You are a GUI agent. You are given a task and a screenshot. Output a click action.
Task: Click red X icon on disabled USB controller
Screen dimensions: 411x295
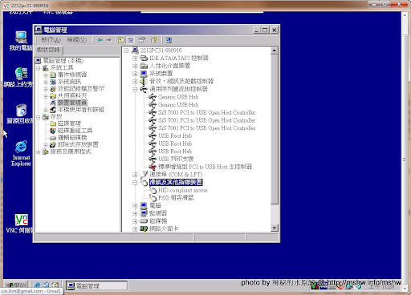coord(153,167)
